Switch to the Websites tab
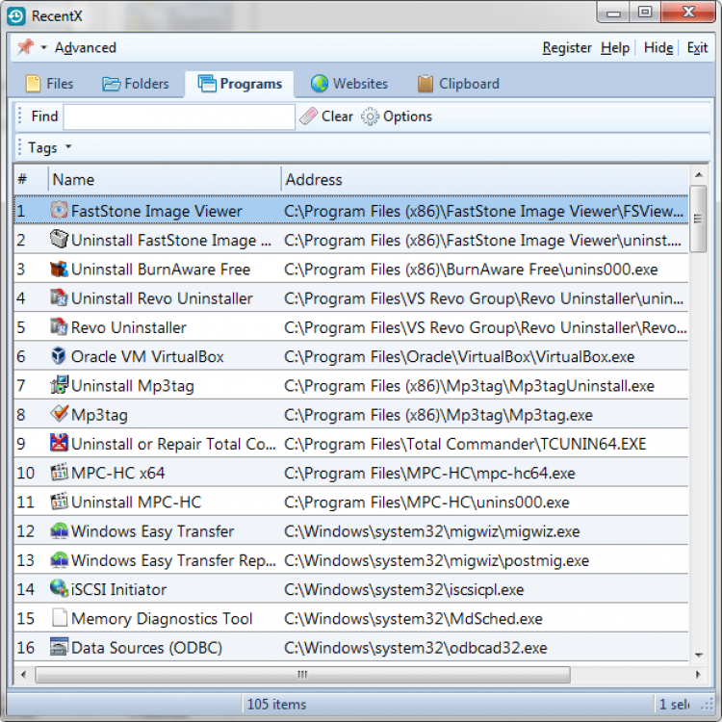Image resolution: width=722 pixels, height=722 pixels. (x=349, y=84)
